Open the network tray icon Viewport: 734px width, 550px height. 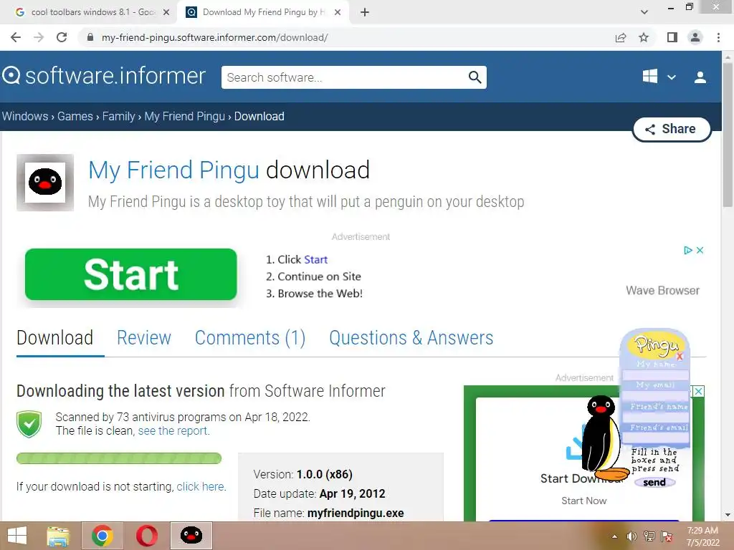pos(649,536)
